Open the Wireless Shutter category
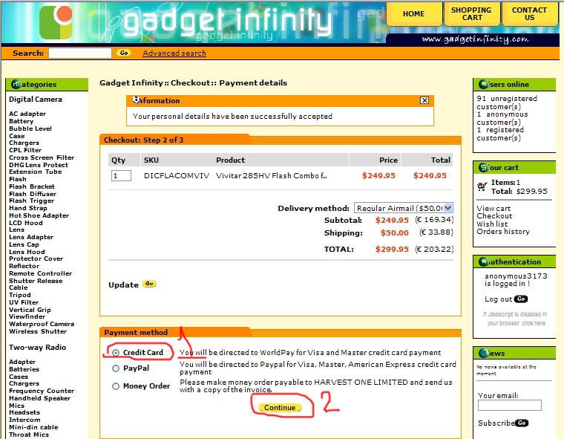Viewport: 564px width, 439px height. 38,331
